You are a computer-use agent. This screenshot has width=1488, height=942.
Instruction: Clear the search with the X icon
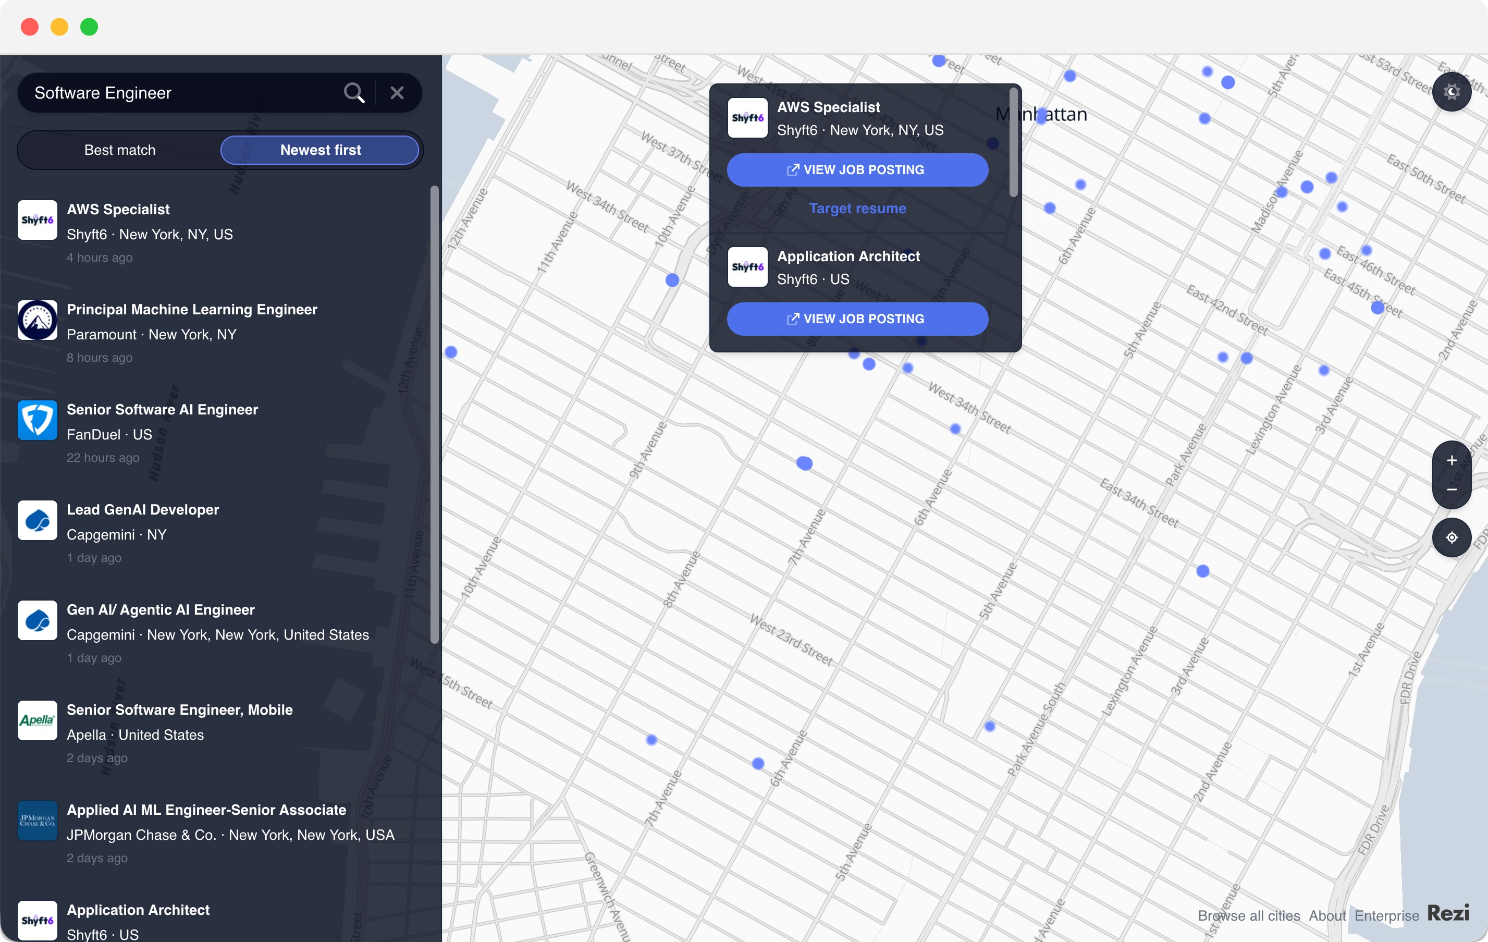[397, 93]
